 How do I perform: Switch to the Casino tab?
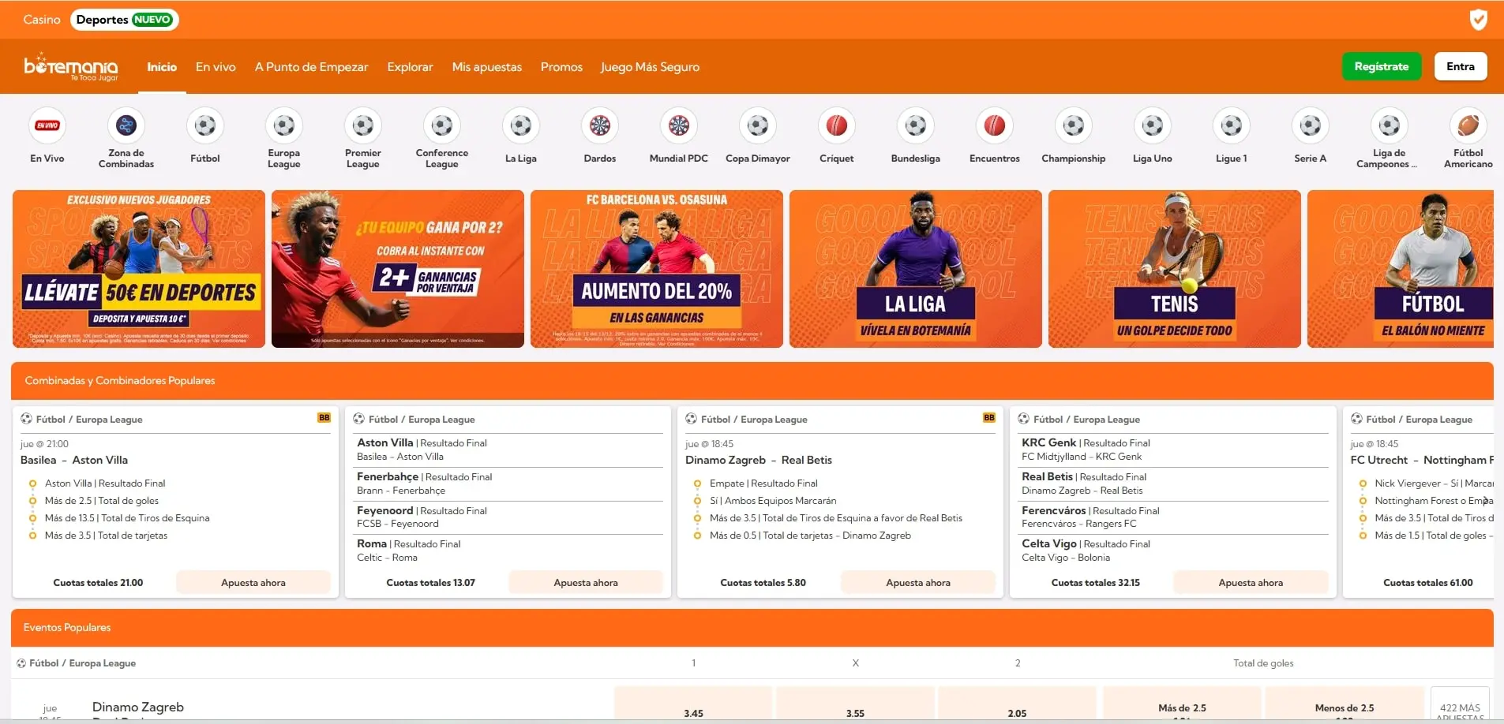click(42, 20)
